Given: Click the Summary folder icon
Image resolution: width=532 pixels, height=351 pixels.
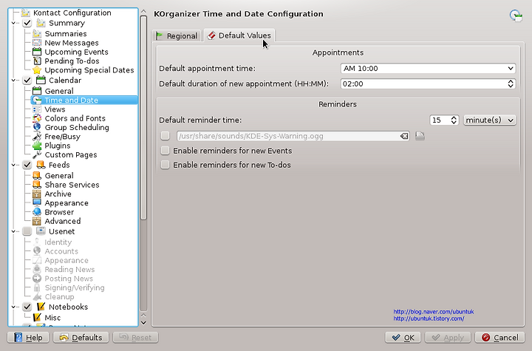Looking at the screenshot, I should (41, 23).
